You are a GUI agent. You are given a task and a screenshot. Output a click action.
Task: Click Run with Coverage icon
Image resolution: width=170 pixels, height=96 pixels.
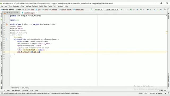pos(134,10)
